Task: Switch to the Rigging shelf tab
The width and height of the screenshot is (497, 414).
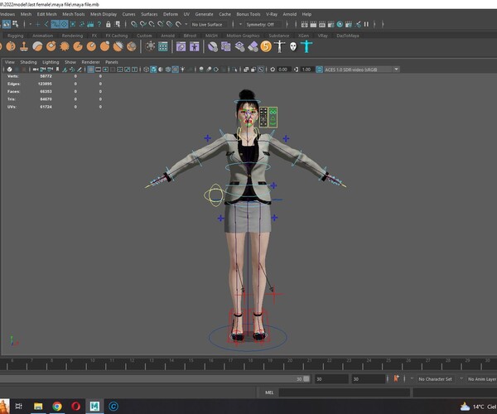Action: click(15, 36)
